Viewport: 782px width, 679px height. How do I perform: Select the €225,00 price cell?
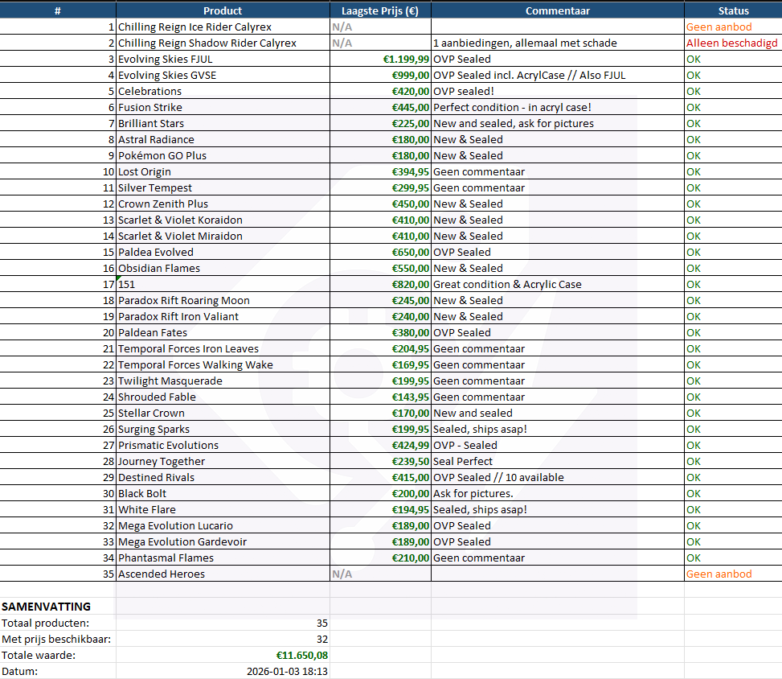tap(380, 123)
